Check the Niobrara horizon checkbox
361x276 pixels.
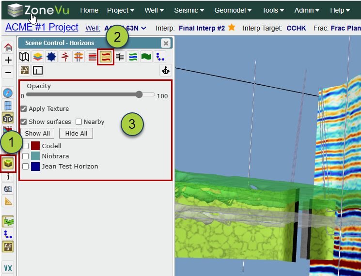pyautogui.click(x=25, y=156)
